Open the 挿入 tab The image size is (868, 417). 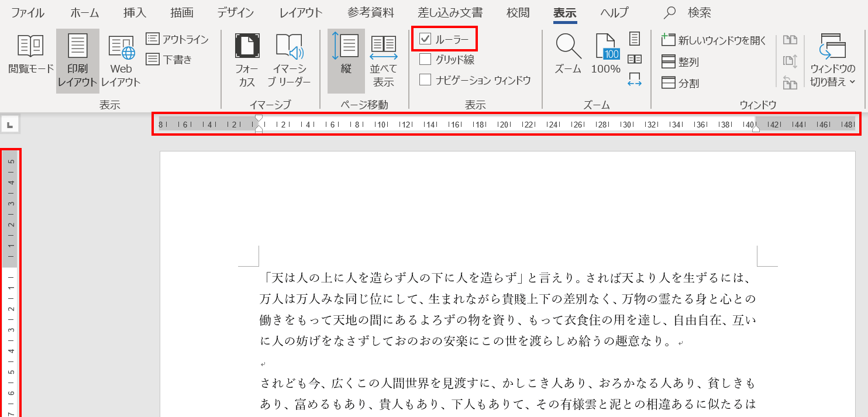click(135, 12)
